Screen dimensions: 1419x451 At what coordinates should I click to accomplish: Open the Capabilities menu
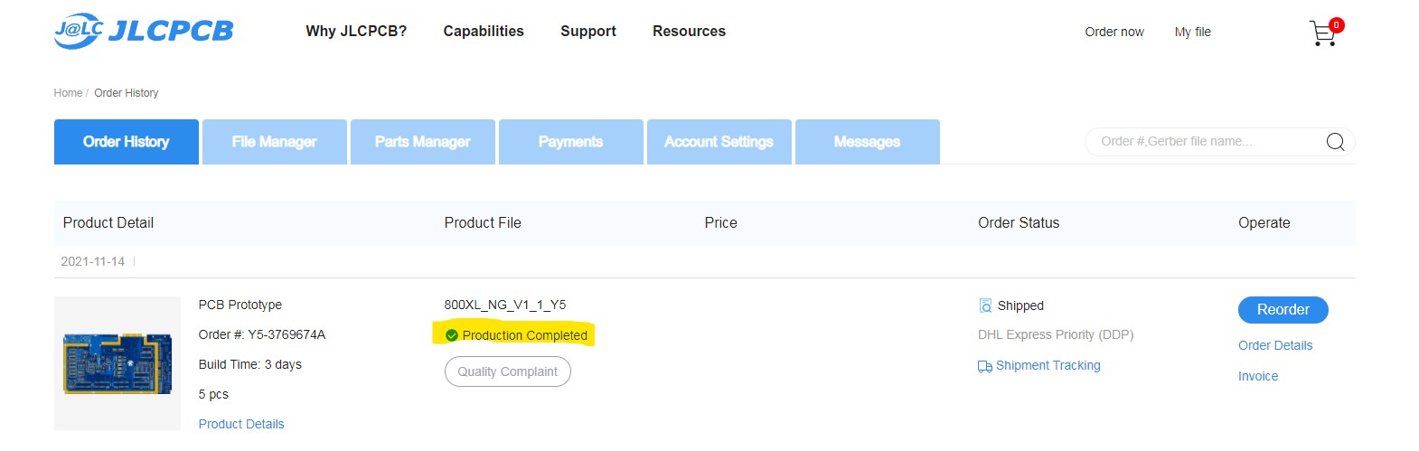click(484, 31)
